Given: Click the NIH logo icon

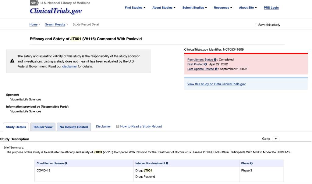Looking at the screenshot, I should (x=34, y=3).
